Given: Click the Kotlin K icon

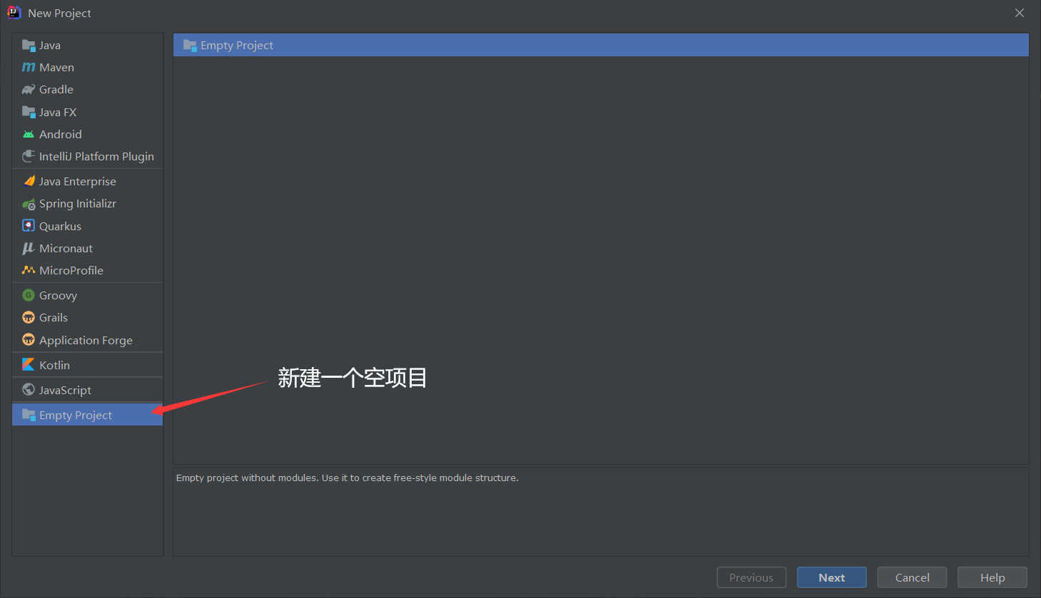Looking at the screenshot, I should [29, 364].
